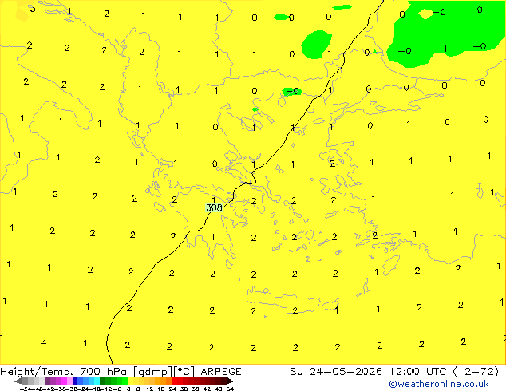The height and width of the screenshot is (391, 506).
Task: Click the '[°C]' units label
Action: click(184, 372)
